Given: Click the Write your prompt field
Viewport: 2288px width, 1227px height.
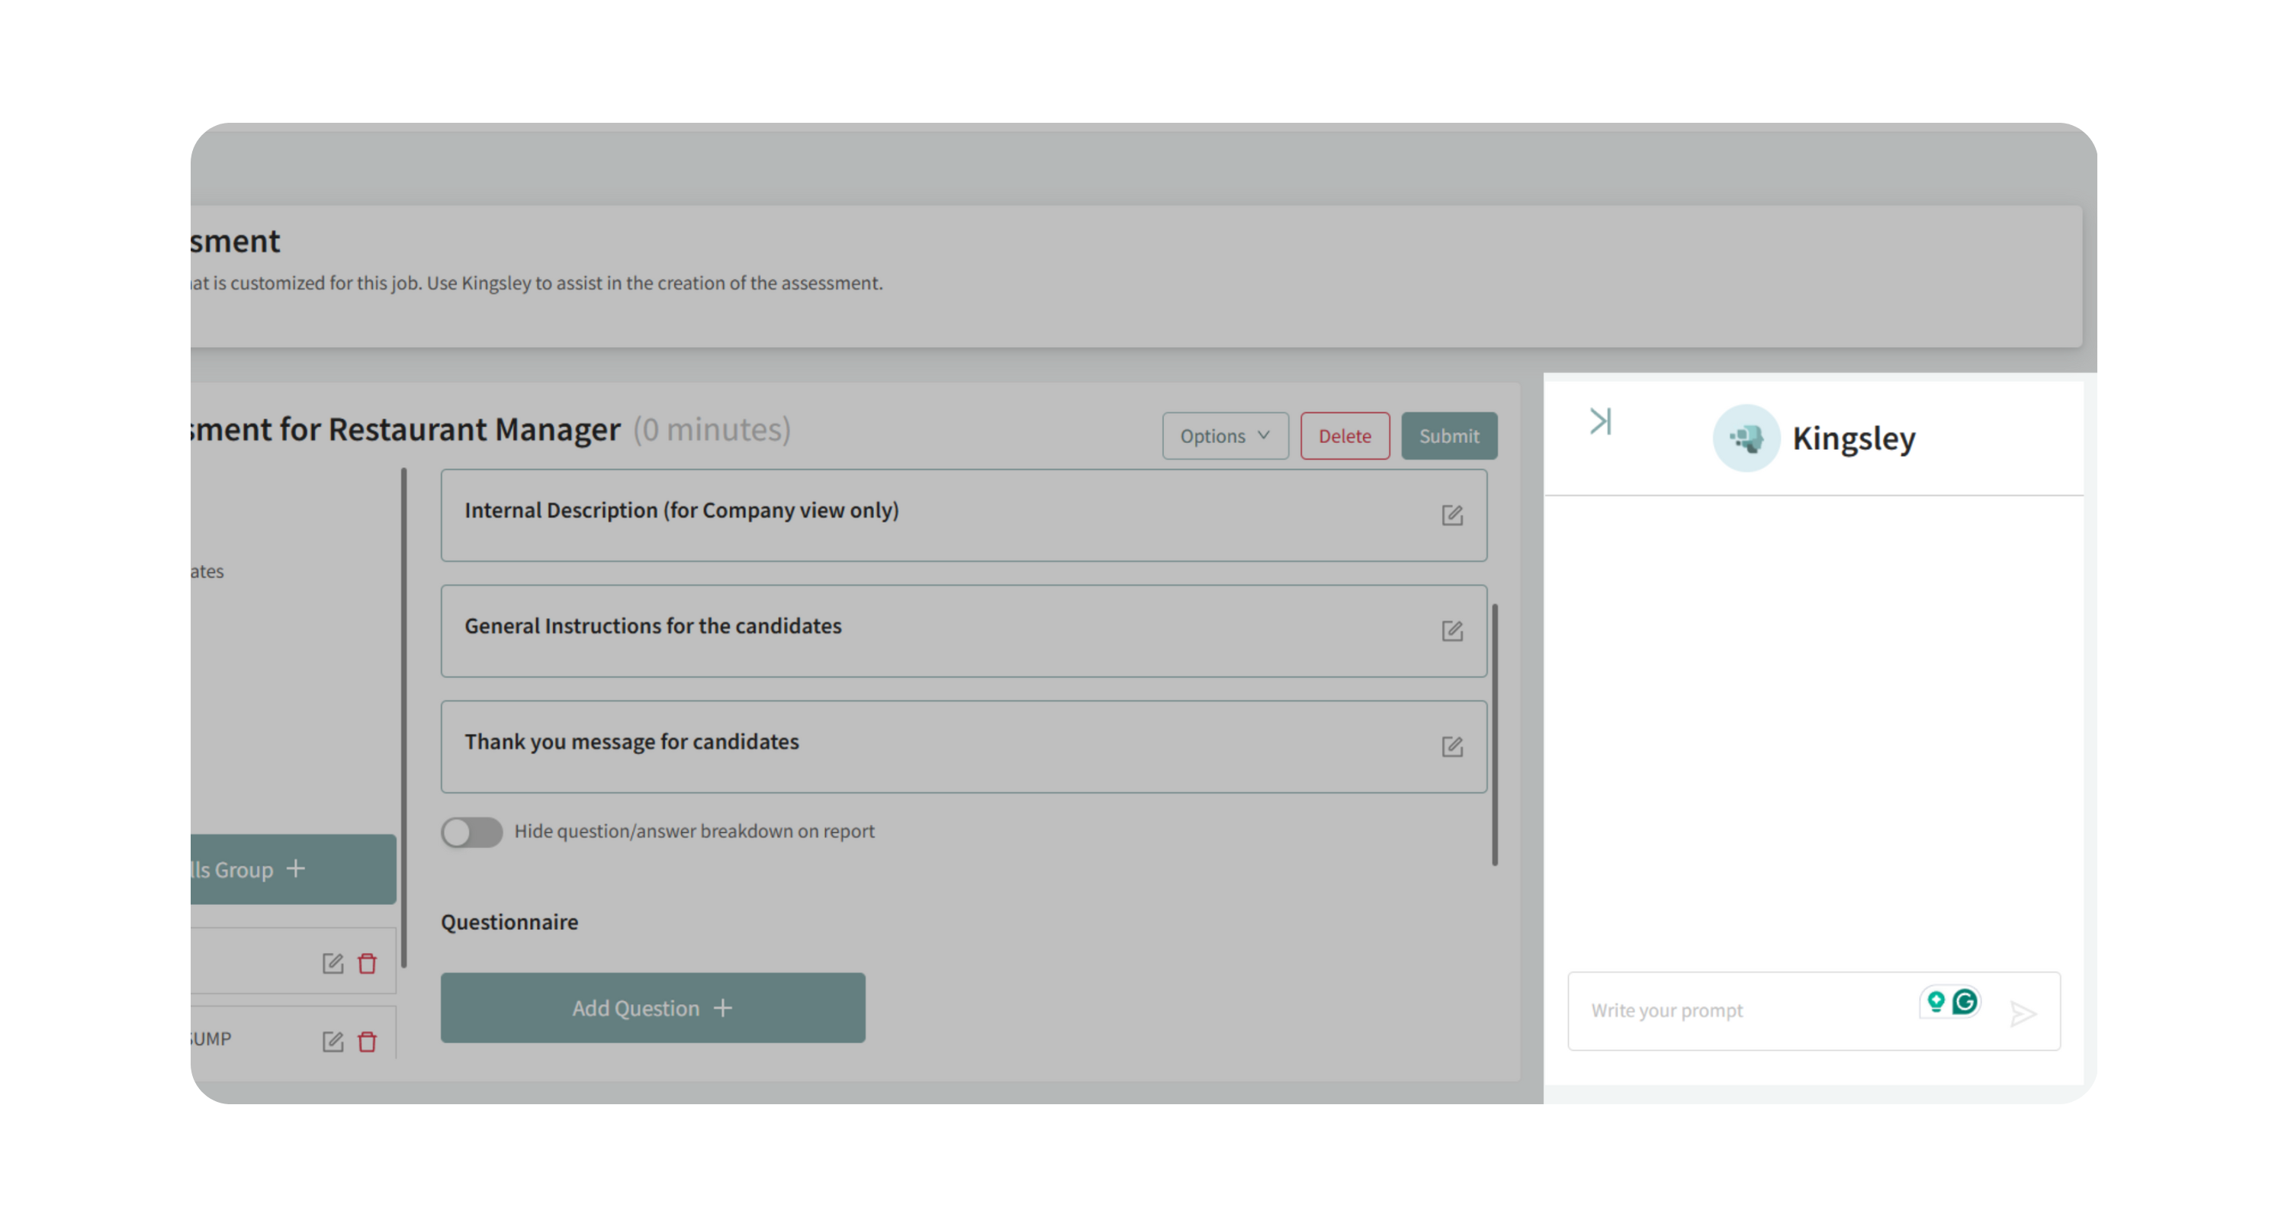Looking at the screenshot, I should pyautogui.click(x=1741, y=1010).
